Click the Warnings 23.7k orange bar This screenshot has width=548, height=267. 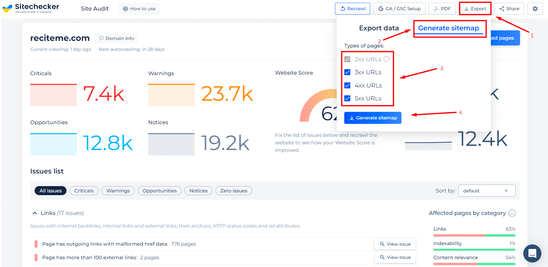(172, 95)
